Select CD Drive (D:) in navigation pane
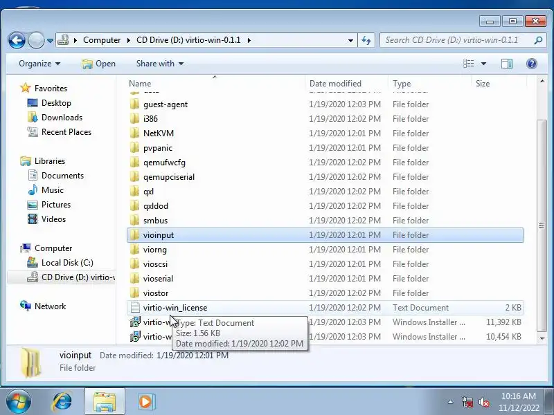 point(62,277)
